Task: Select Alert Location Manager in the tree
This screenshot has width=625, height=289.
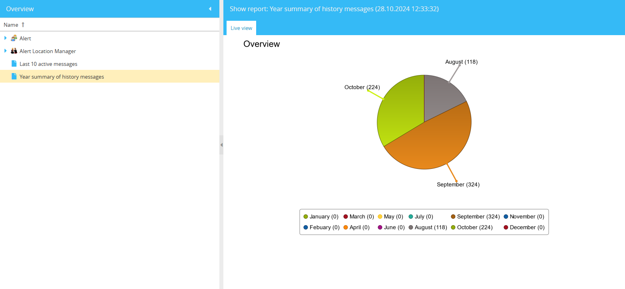Action: coord(48,51)
